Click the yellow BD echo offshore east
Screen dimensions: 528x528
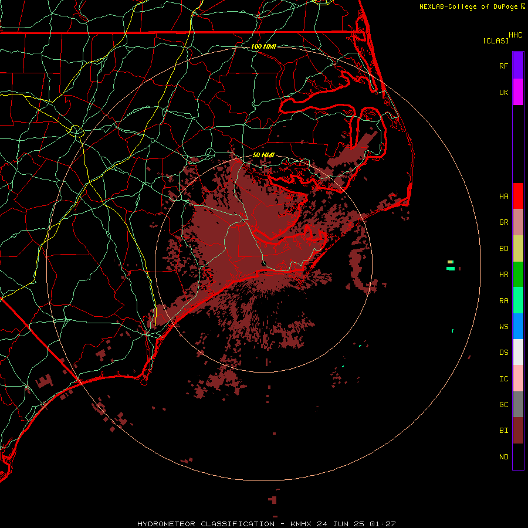(450, 262)
